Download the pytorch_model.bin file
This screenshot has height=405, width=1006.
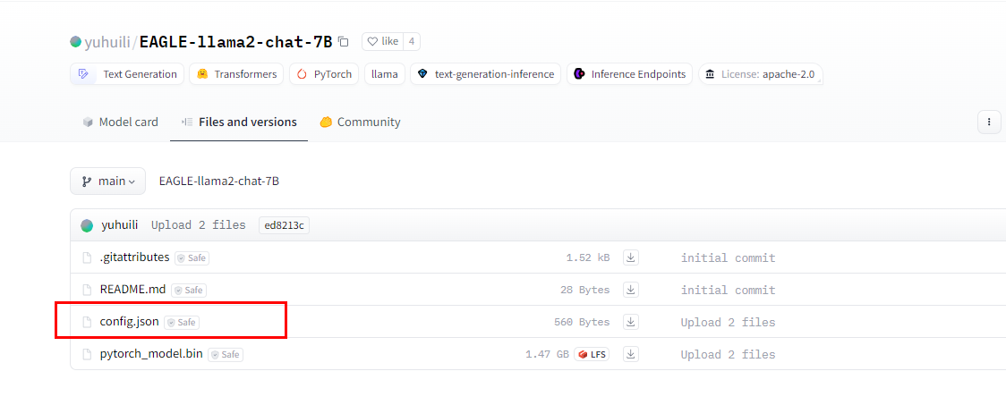[631, 354]
